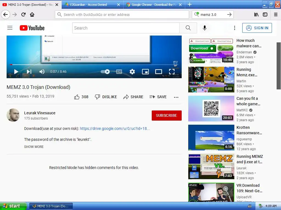Toggle subtitles closed captions button
The width and height of the screenshot is (281, 210).
click(x=119, y=72)
